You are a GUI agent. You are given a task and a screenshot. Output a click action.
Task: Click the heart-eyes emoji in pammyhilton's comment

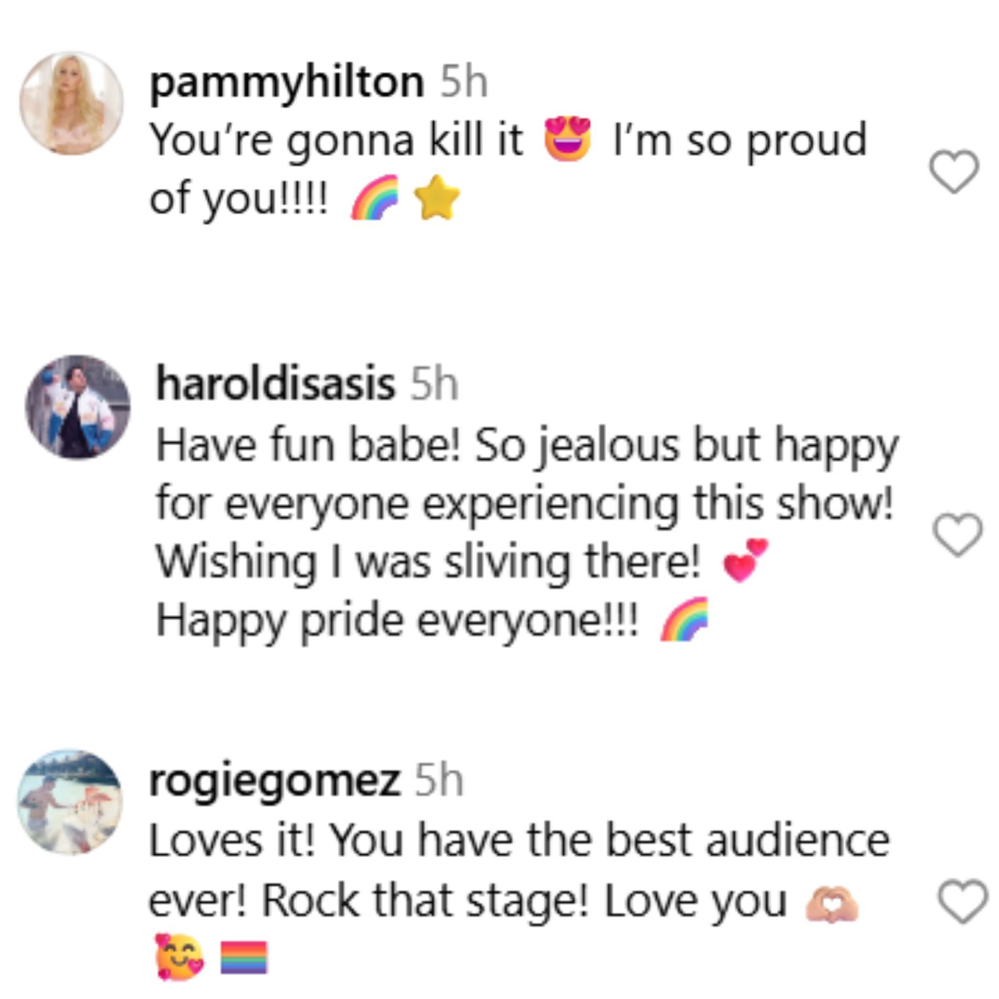pos(567,140)
